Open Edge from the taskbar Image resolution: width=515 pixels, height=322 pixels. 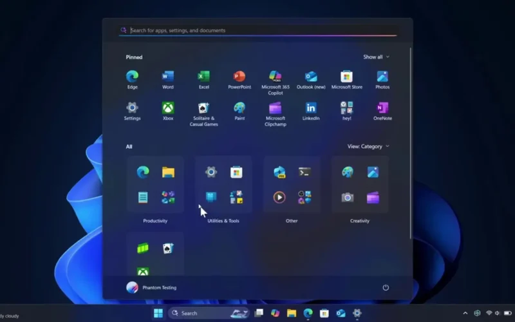point(308,313)
